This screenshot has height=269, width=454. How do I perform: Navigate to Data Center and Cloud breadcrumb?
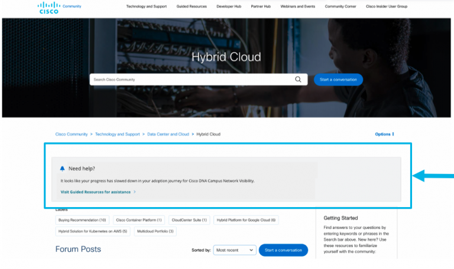tap(168, 134)
